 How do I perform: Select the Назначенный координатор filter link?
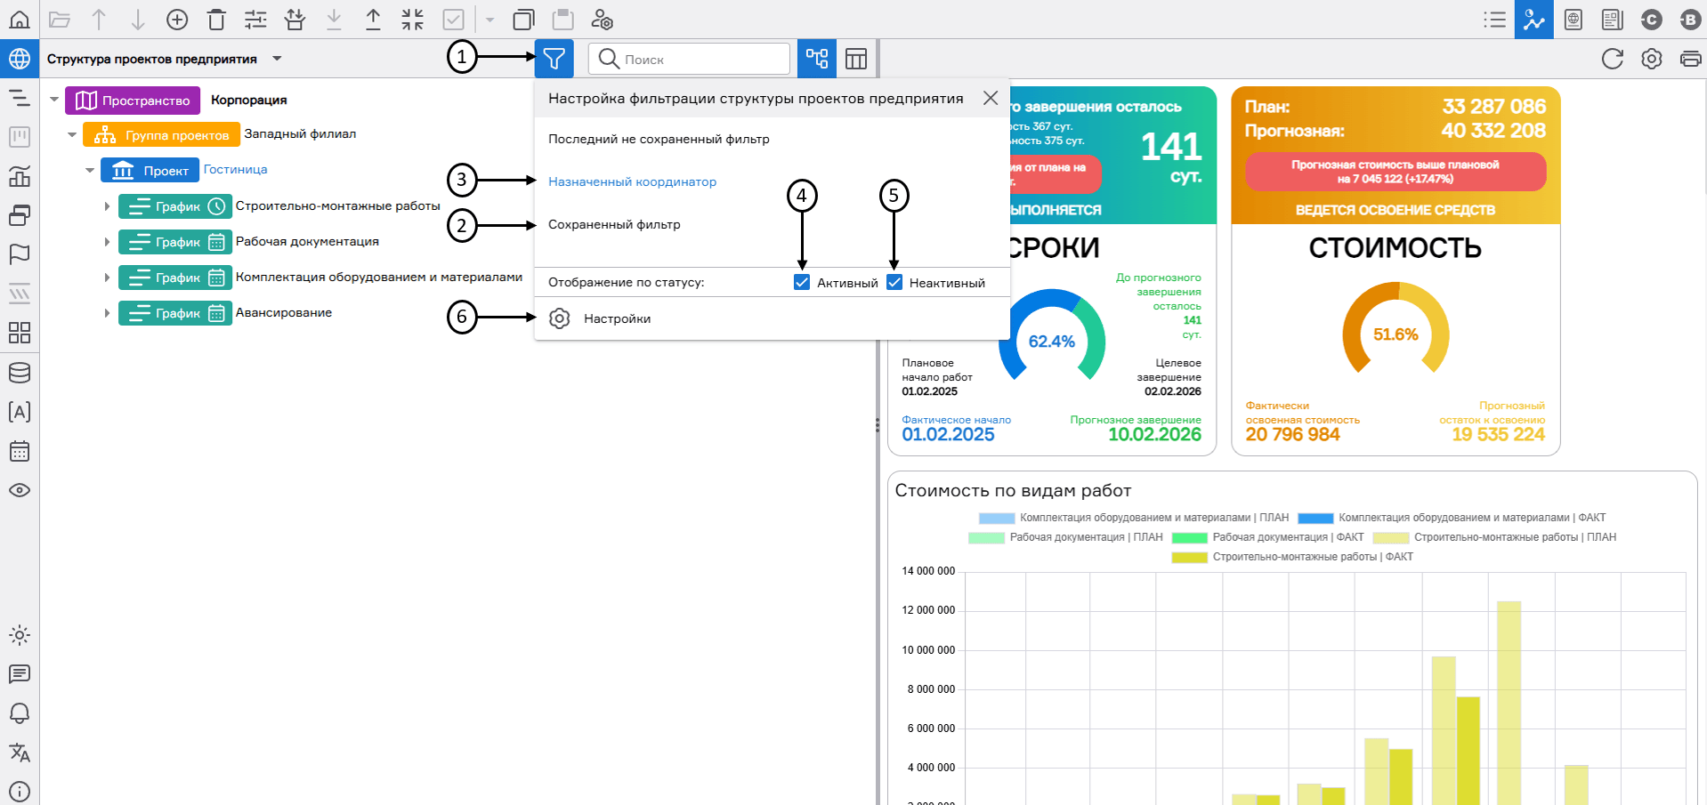[x=632, y=181]
